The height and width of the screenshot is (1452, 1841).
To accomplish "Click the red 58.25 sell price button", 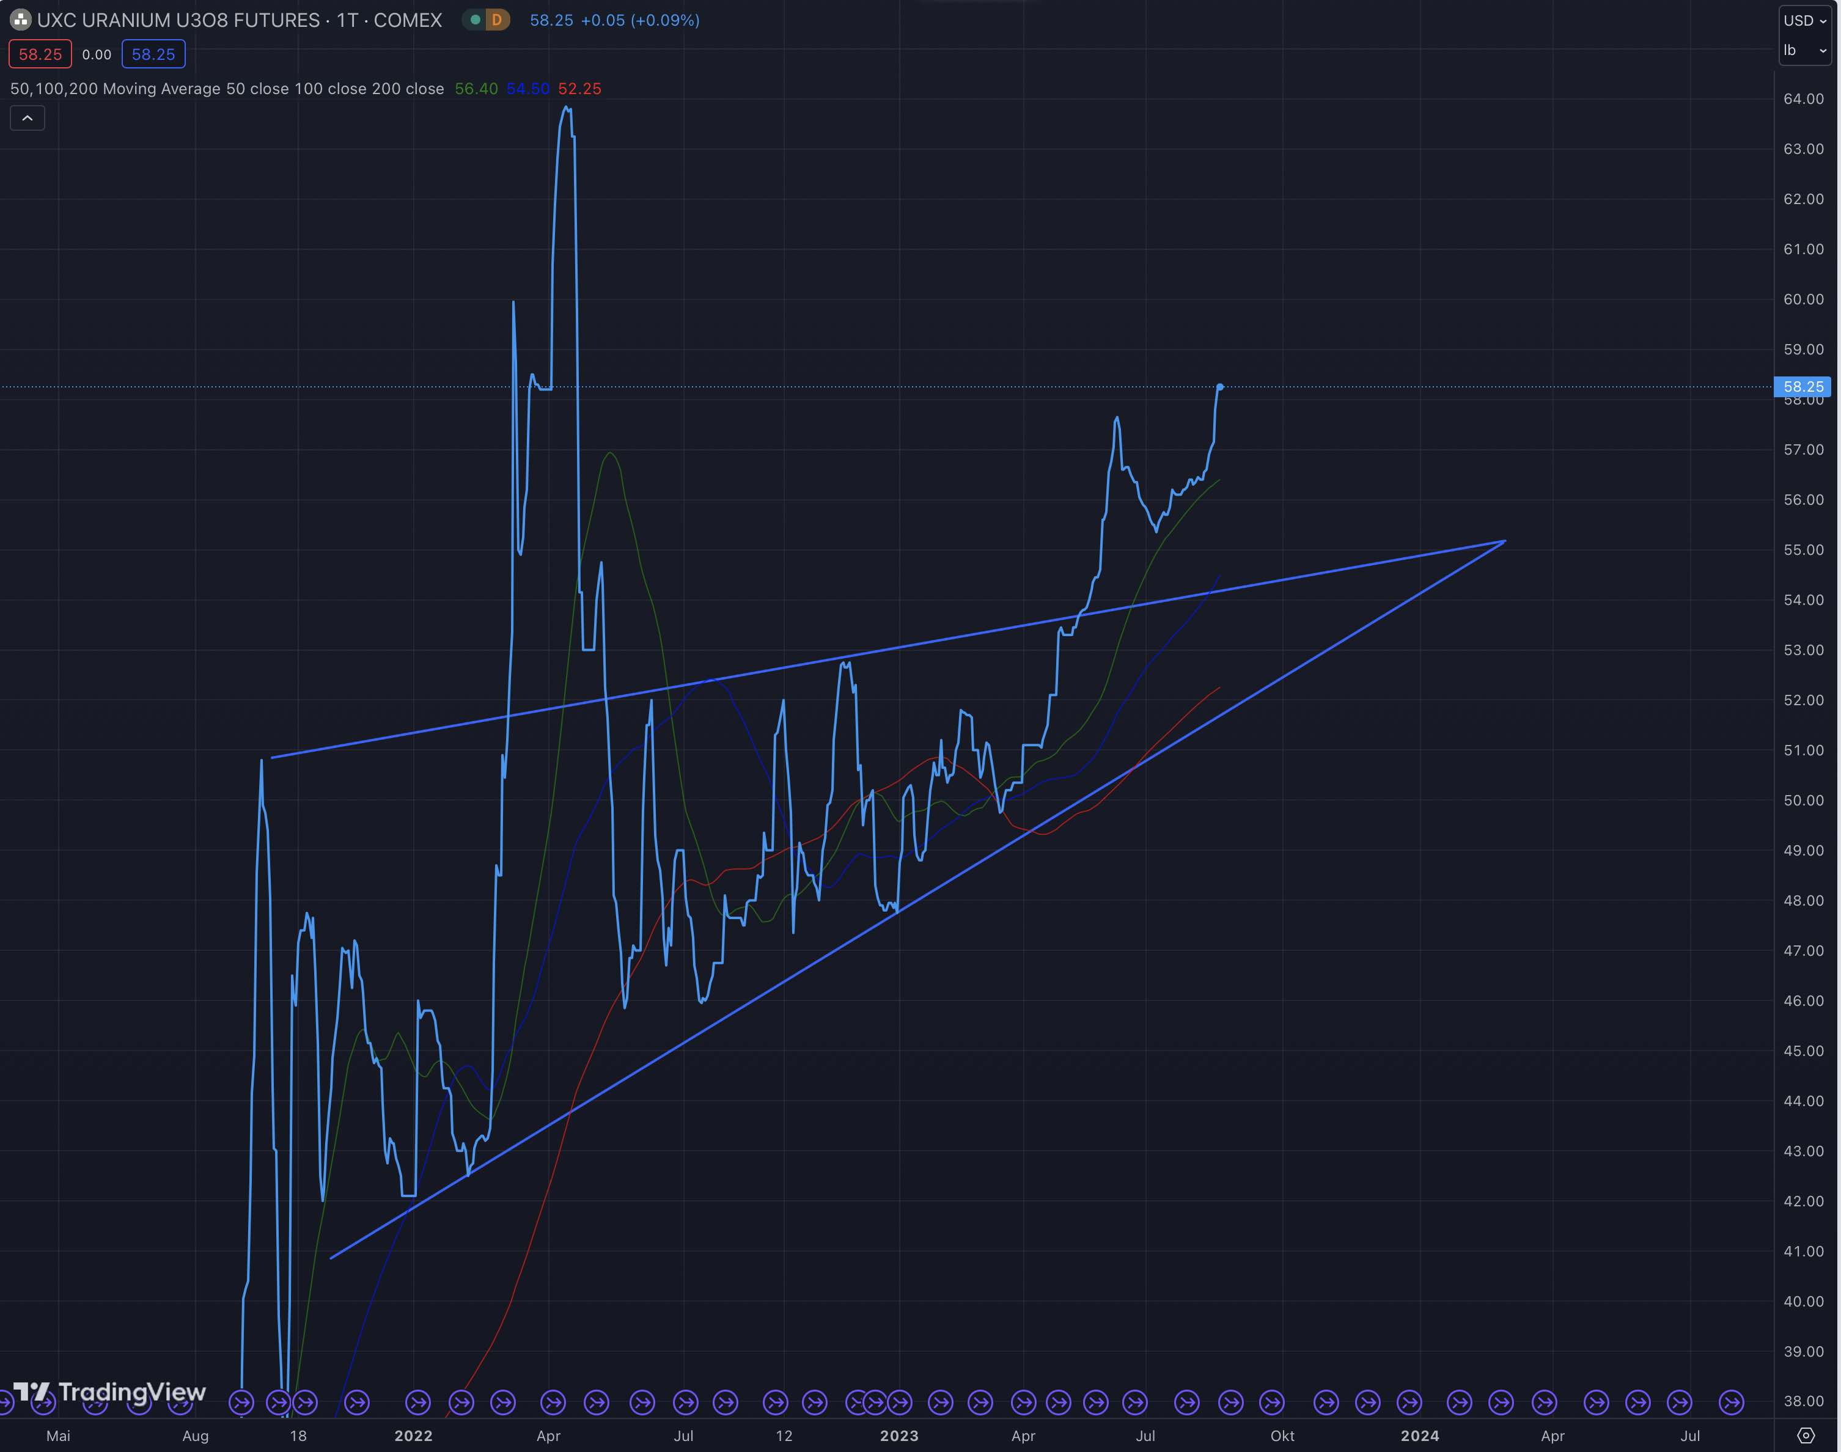I will click(40, 54).
